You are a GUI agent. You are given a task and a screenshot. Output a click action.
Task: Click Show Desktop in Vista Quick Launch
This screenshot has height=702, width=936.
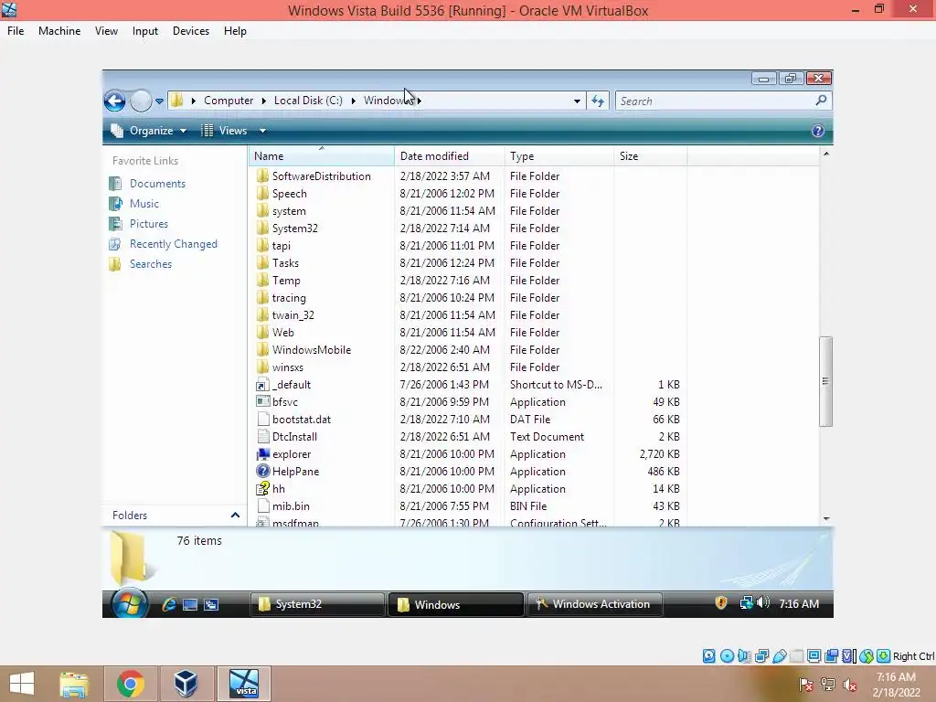[x=190, y=605]
